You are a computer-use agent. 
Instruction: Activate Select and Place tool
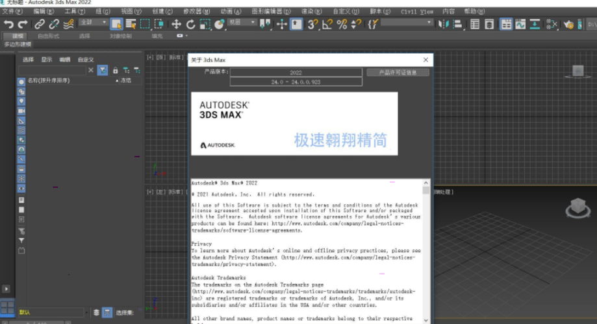pos(219,25)
